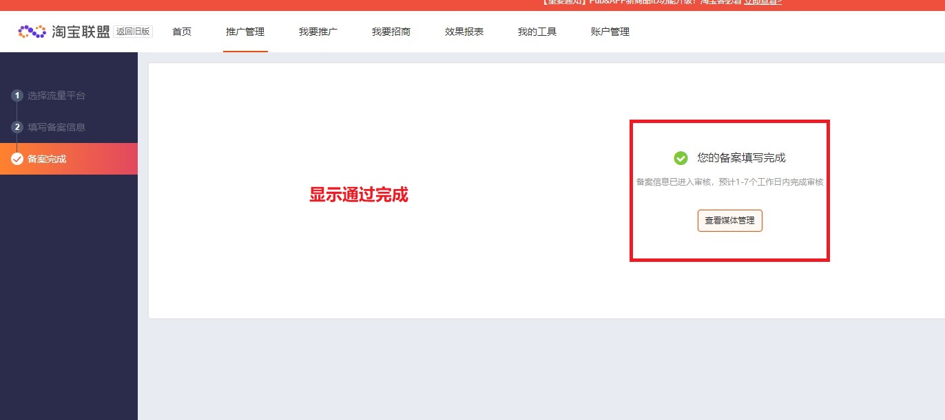Click the step 2 circle numbered icon
The height and width of the screenshot is (420, 945).
pos(16,127)
